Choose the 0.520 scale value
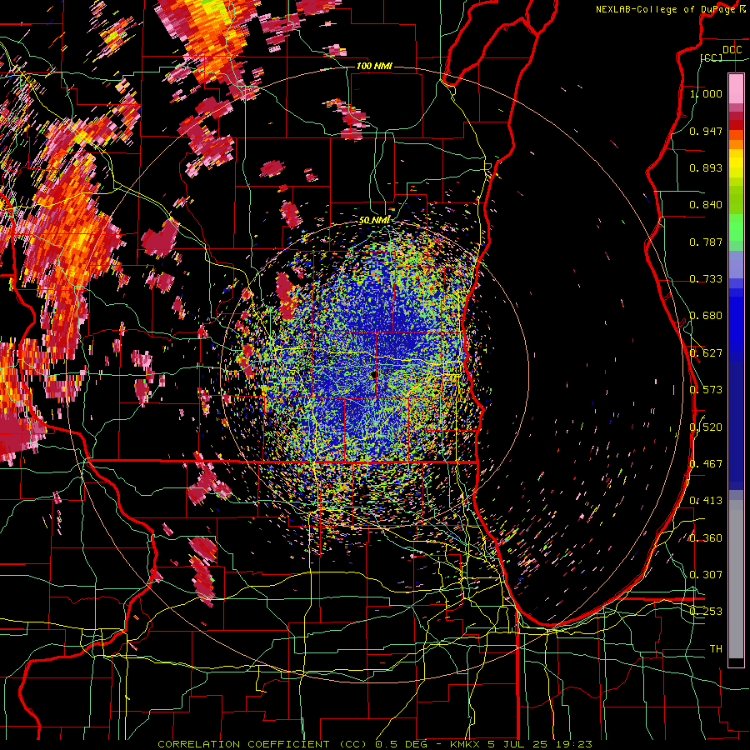750x750 pixels. click(706, 427)
